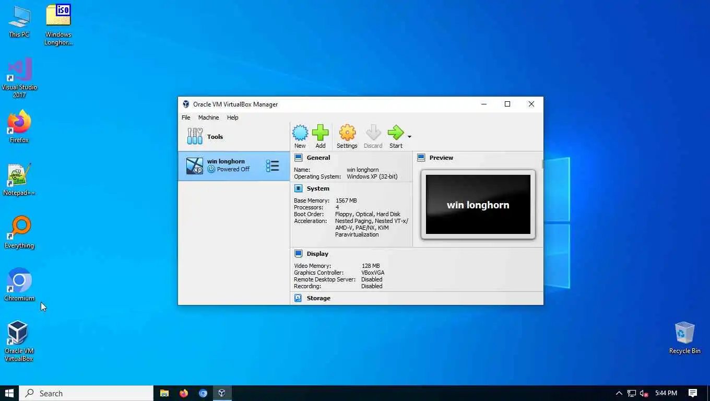Open the notification center icon
710x401 pixels.
point(693,393)
